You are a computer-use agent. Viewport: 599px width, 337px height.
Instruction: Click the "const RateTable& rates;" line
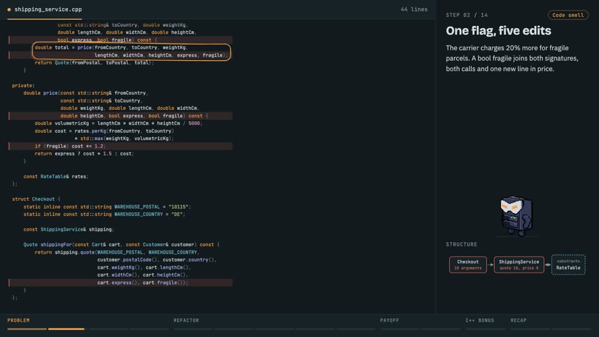click(56, 177)
